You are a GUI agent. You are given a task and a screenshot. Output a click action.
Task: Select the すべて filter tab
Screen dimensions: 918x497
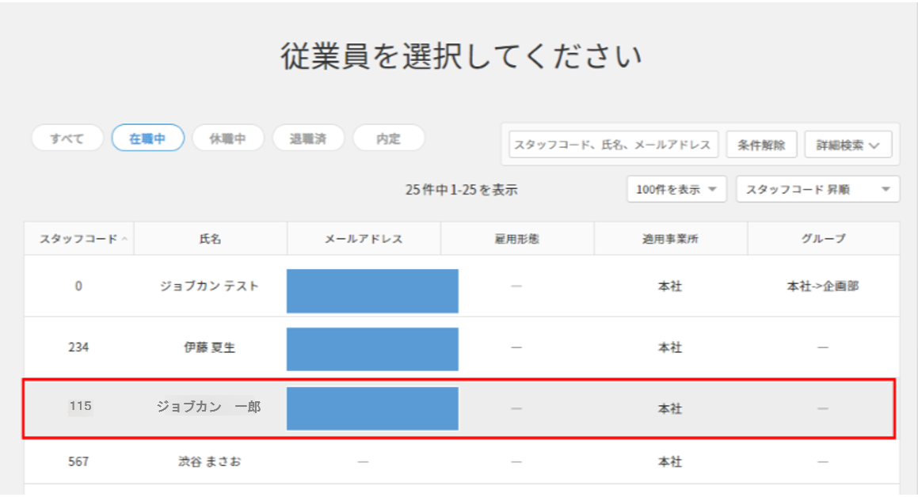(67, 138)
